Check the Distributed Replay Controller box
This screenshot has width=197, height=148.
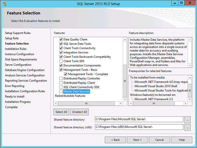[61, 79]
